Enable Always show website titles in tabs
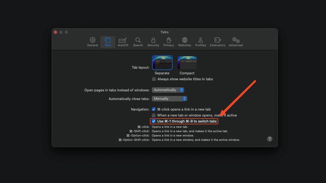This screenshot has width=326, height=183. pyautogui.click(x=154, y=79)
